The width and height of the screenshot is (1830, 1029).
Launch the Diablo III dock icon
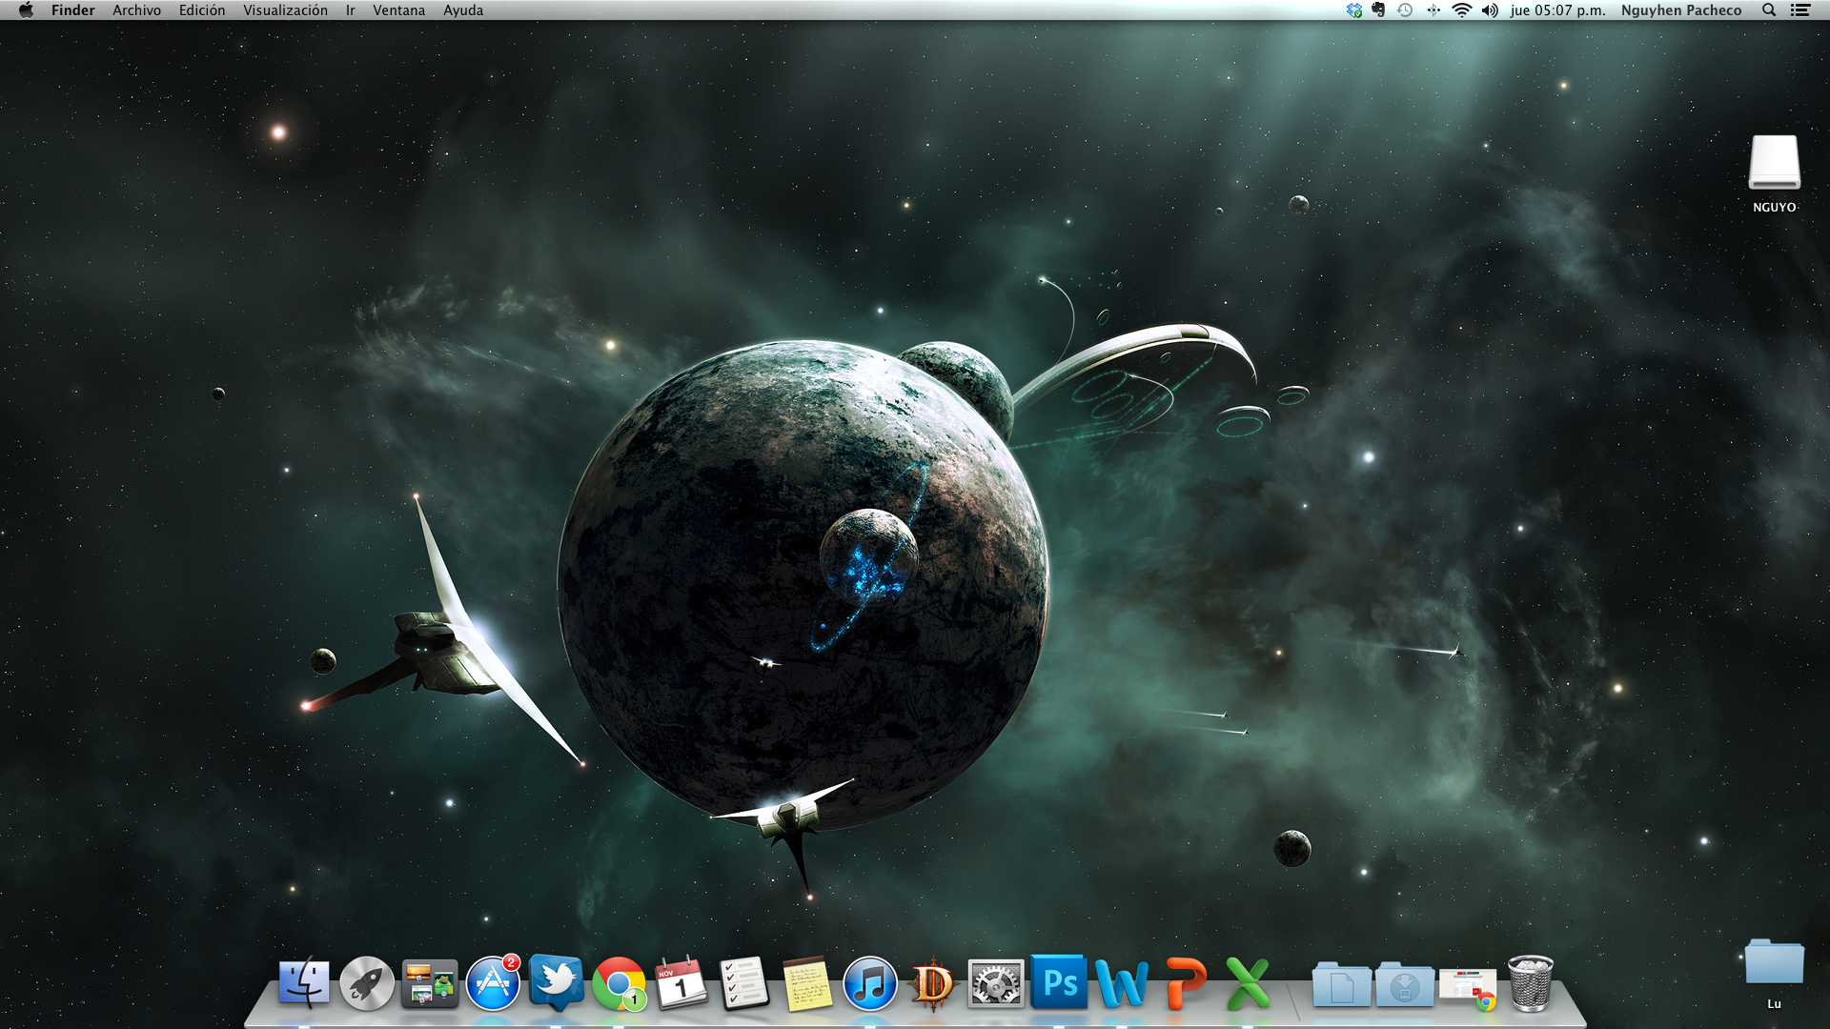pos(932,984)
